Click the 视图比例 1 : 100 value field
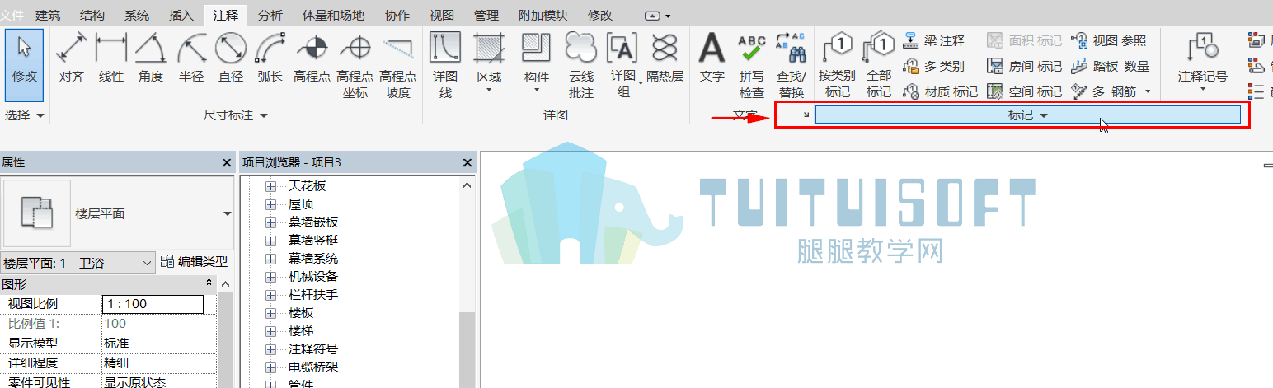Image resolution: width=1273 pixels, height=388 pixels. click(153, 304)
